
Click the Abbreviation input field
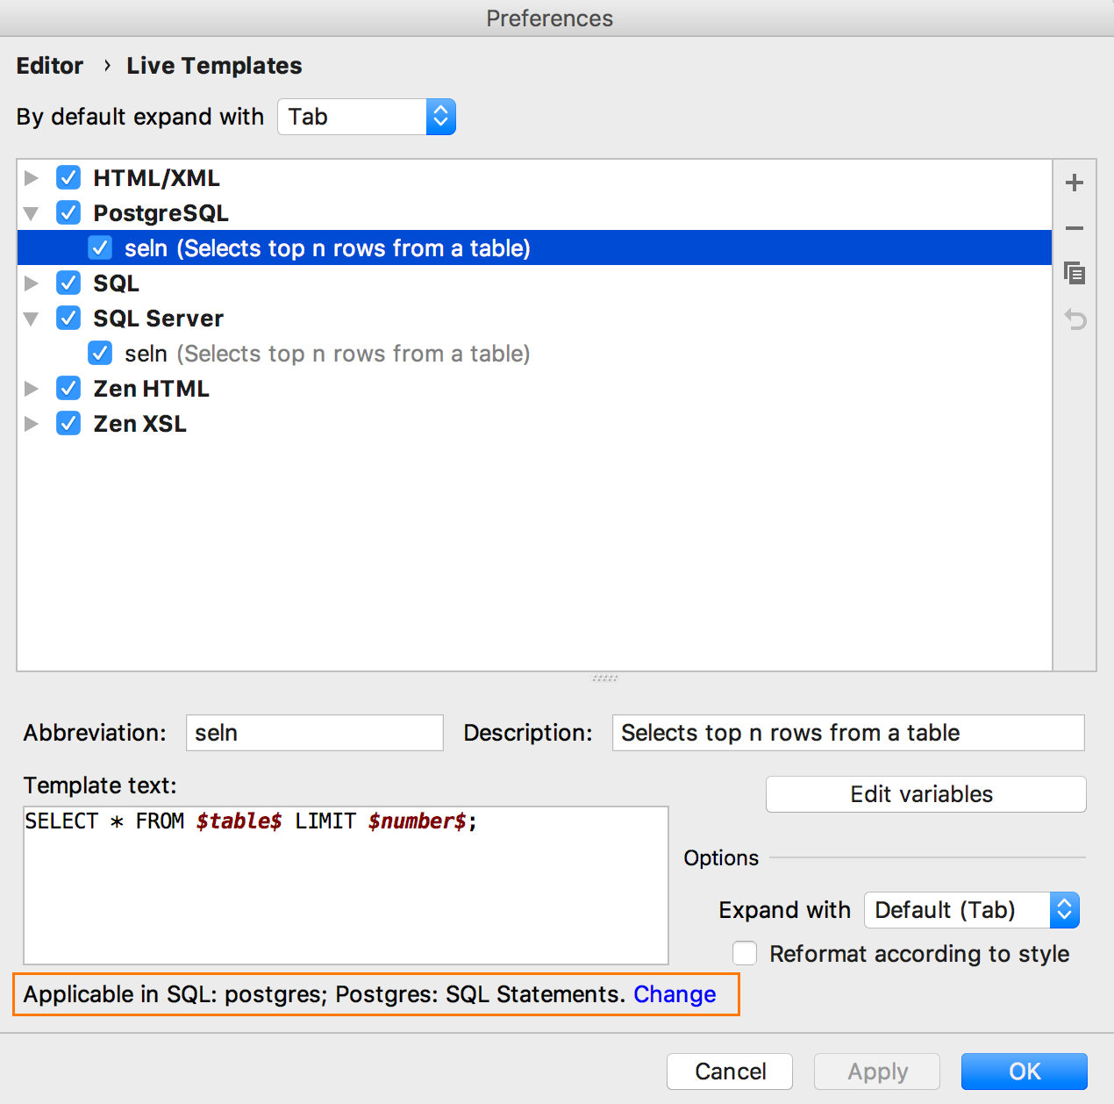point(314,733)
